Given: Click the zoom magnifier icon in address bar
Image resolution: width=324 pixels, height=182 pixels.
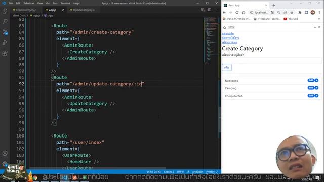Looking at the screenshot, I should coord(279,12).
